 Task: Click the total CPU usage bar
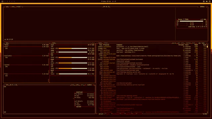(x=191, y=21)
